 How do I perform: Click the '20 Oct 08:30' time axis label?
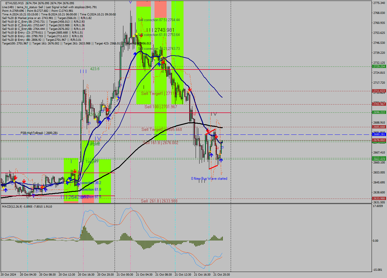point(47,275)
